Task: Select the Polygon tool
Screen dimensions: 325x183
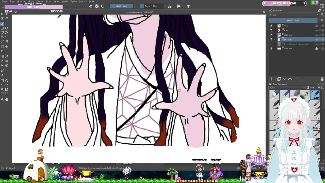Action: tap(2, 33)
